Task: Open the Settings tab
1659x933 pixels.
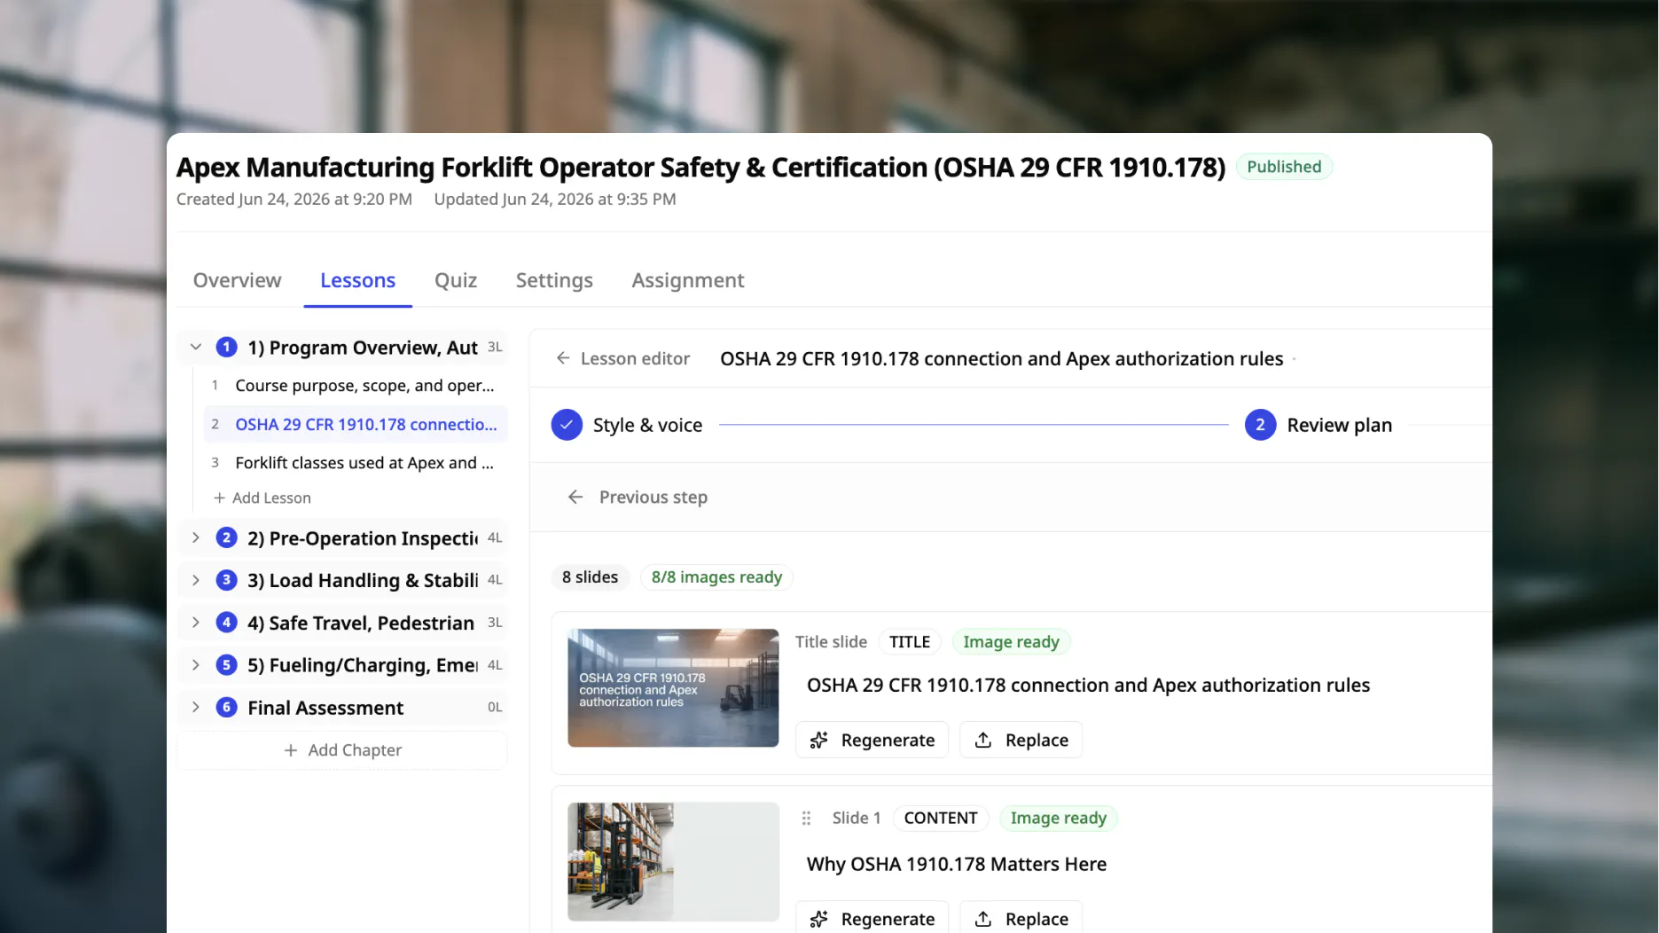Action: [554, 280]
